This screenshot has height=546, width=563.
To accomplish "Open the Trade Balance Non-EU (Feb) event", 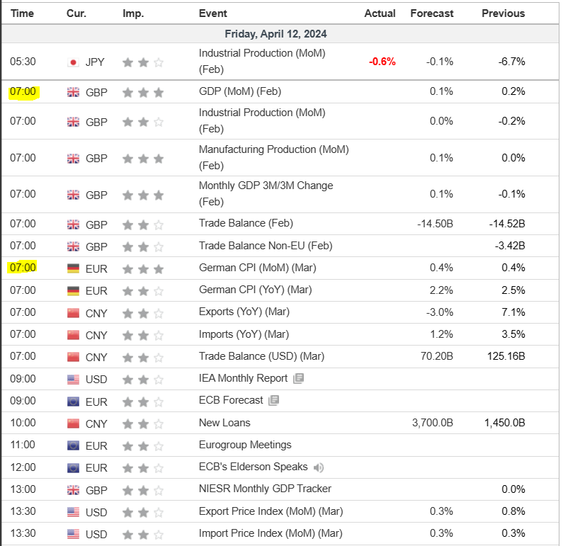I will click(265, 246).
